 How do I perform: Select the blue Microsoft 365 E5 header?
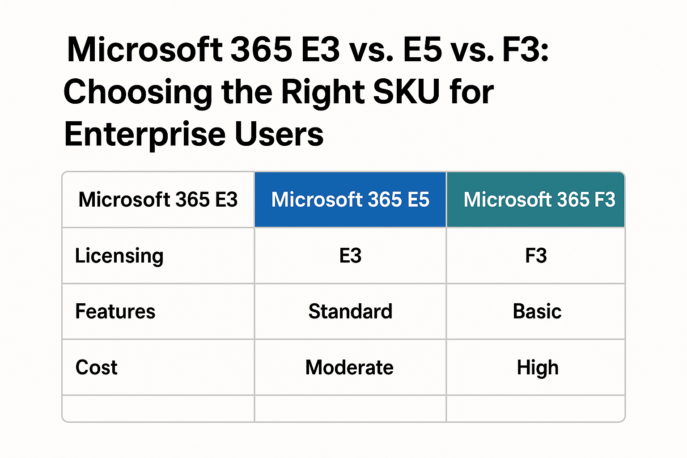tap(350, 200)
